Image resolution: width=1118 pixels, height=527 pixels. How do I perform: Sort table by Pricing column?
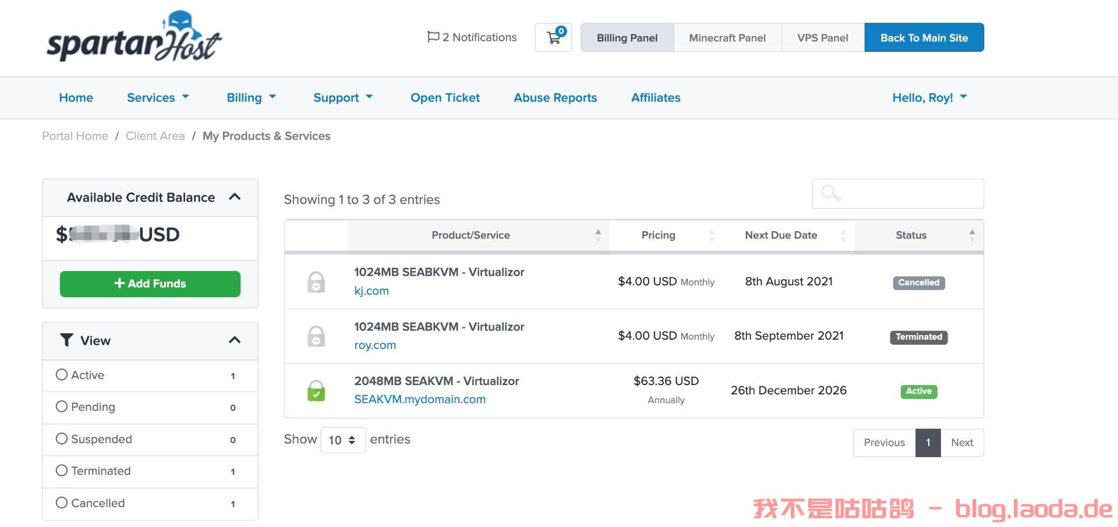point(666,235)
